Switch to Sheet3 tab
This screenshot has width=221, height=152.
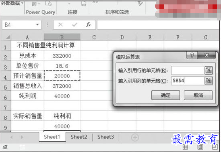click(105, 137)
